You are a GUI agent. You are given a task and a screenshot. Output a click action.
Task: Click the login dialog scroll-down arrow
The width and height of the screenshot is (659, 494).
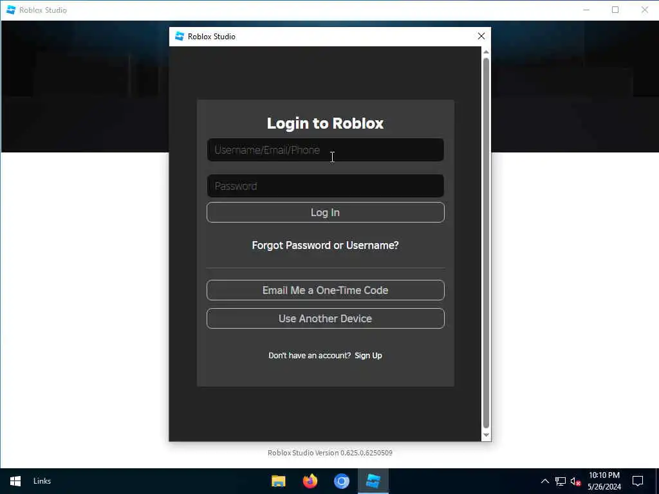[x=487, y=435]
